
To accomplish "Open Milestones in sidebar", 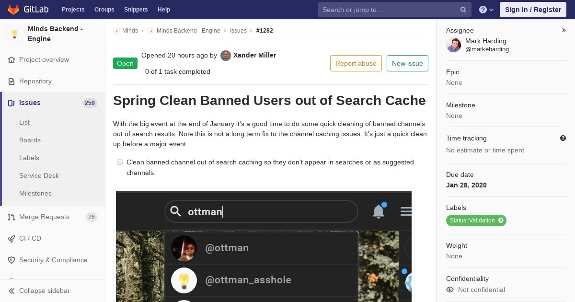I will click(x=35, y=193).
